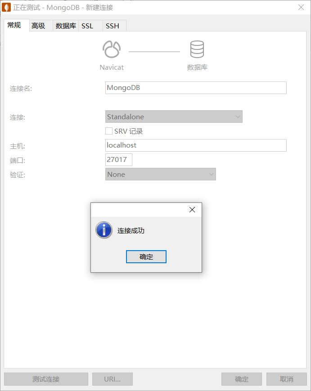Open the SSH tab

[114, 26]
